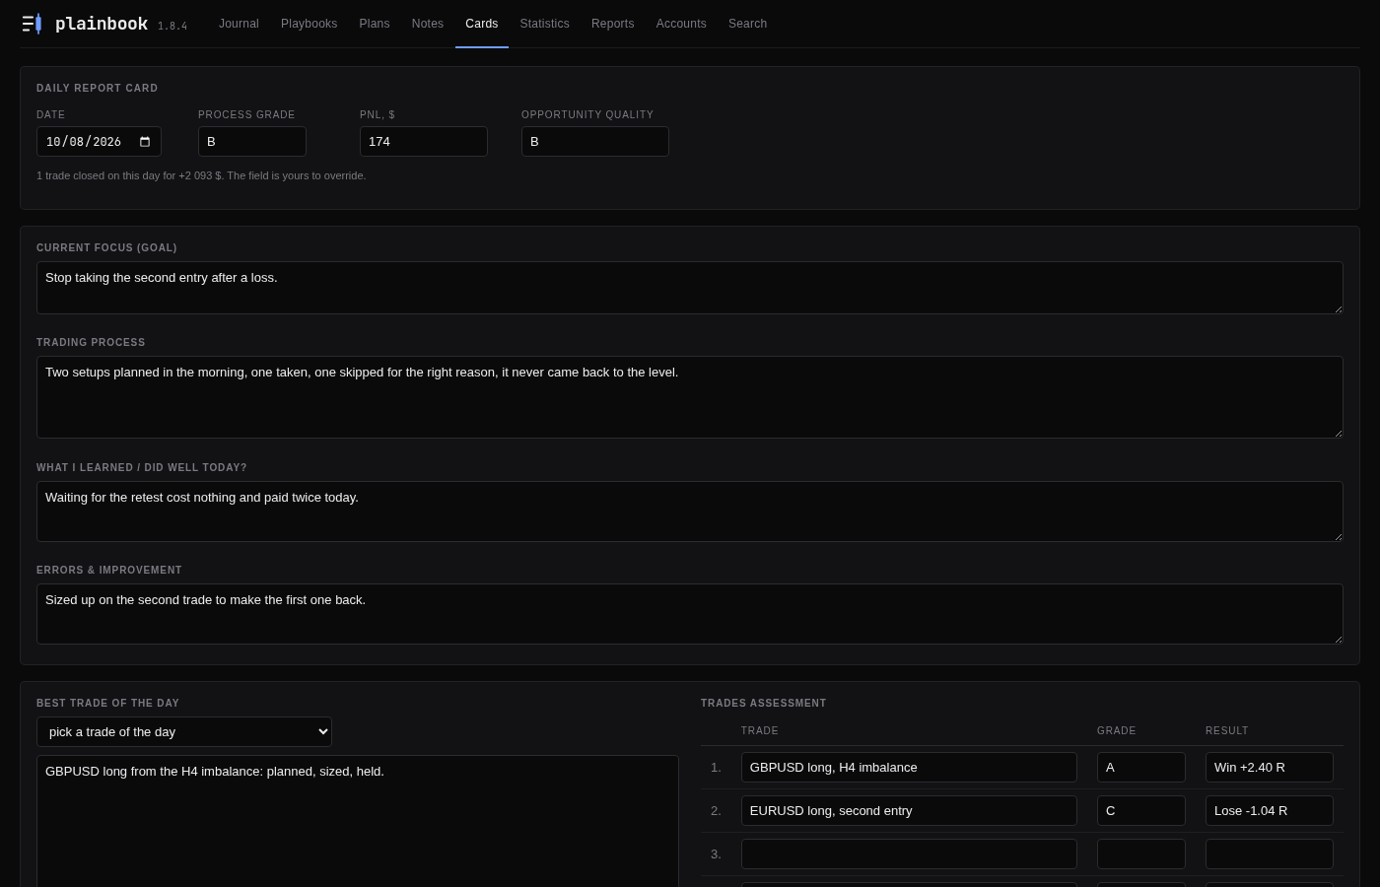The image size is (1380, 887).
Task: Open the Journal tab
Action: 239,24
